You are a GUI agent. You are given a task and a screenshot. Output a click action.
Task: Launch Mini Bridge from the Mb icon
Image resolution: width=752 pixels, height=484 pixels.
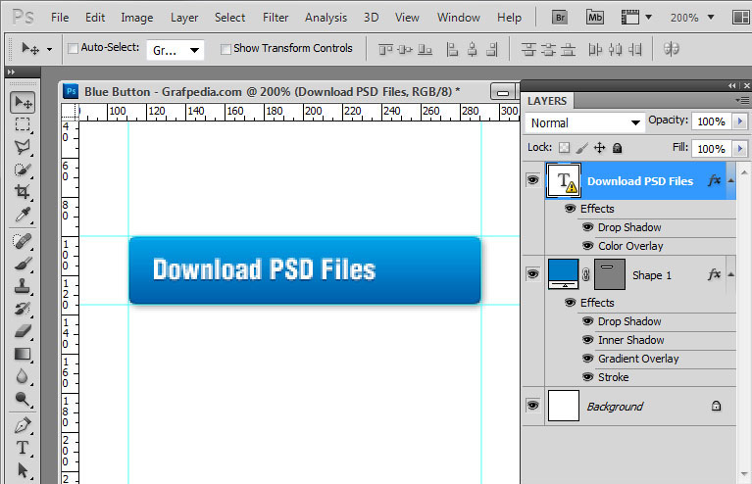(595, 18)
